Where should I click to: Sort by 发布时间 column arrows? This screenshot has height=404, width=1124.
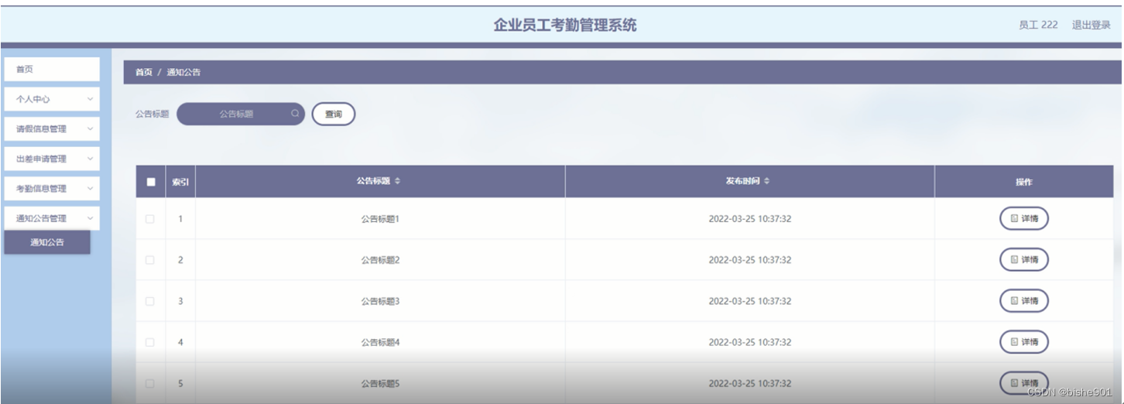[x=766, y=181]
